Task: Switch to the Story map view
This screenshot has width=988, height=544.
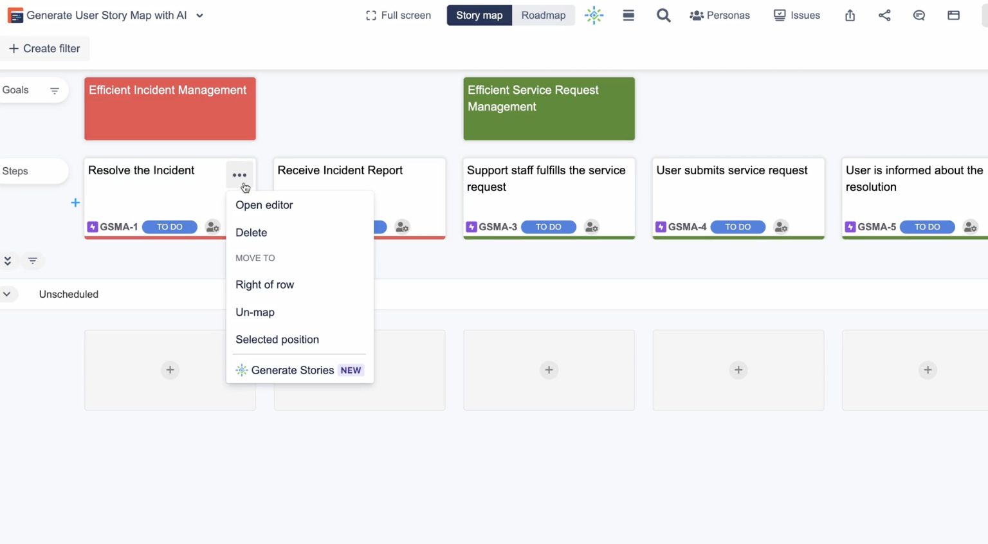Action: pyautogui.click(x=479, y=15)
